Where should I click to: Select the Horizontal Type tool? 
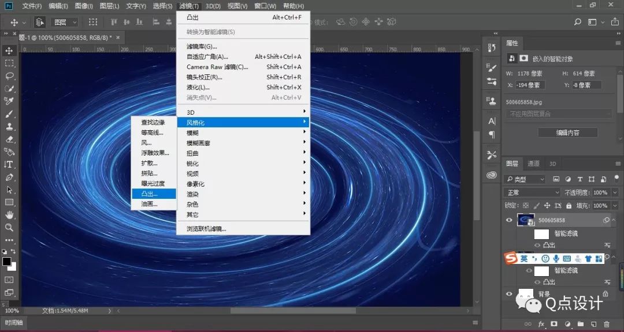pyautogui.click(x=8, y=164)
